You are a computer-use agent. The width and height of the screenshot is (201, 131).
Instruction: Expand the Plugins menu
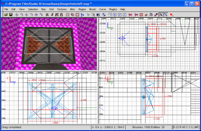tap(113, 9)
